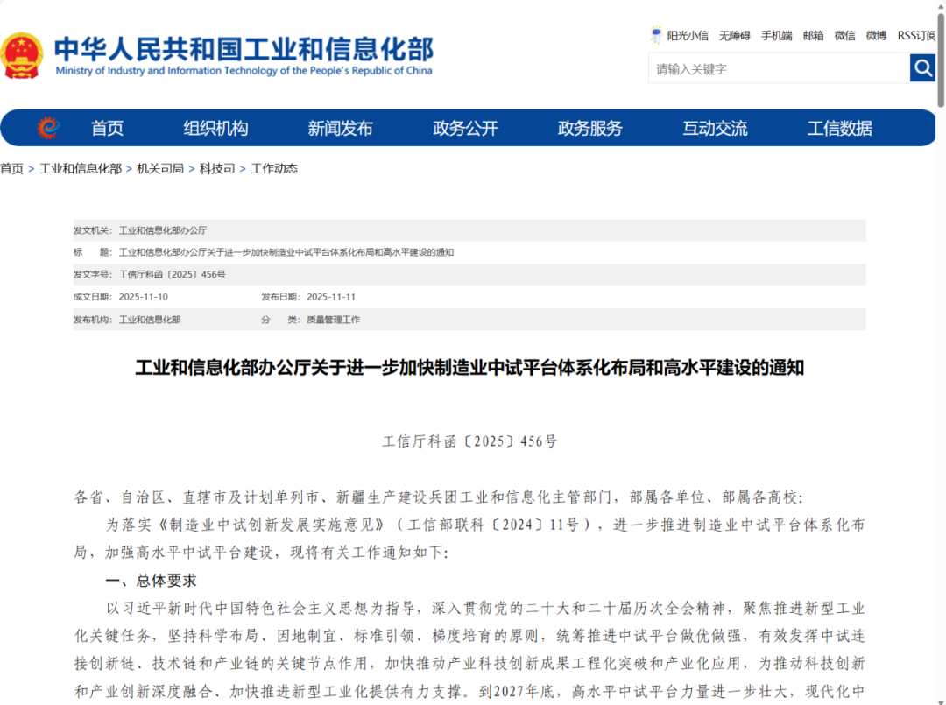946x705 pixels.
Task: Go to the 首页 navigation menu item
Action: point(106,128)
